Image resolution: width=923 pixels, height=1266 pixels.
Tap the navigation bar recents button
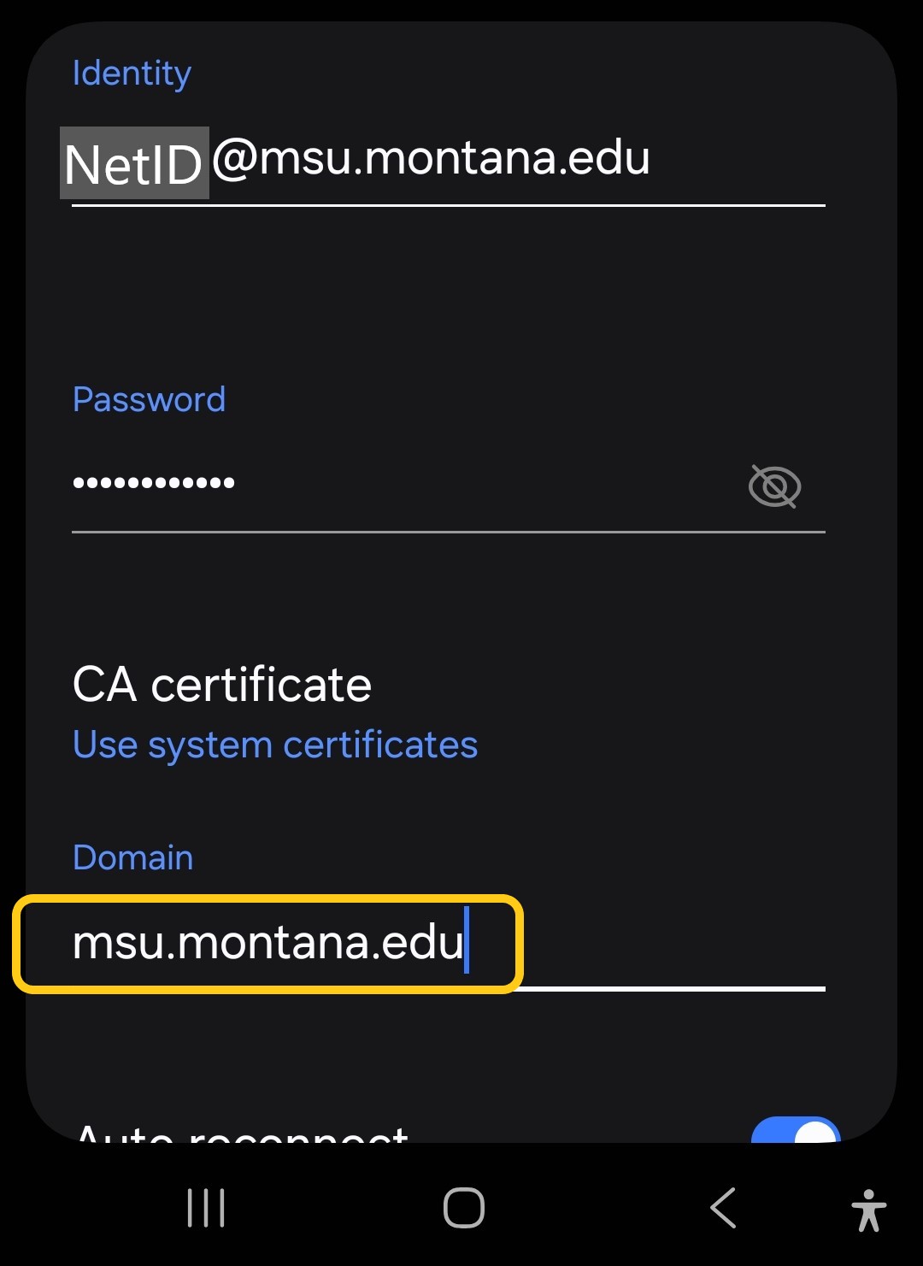click(205, 1207)
